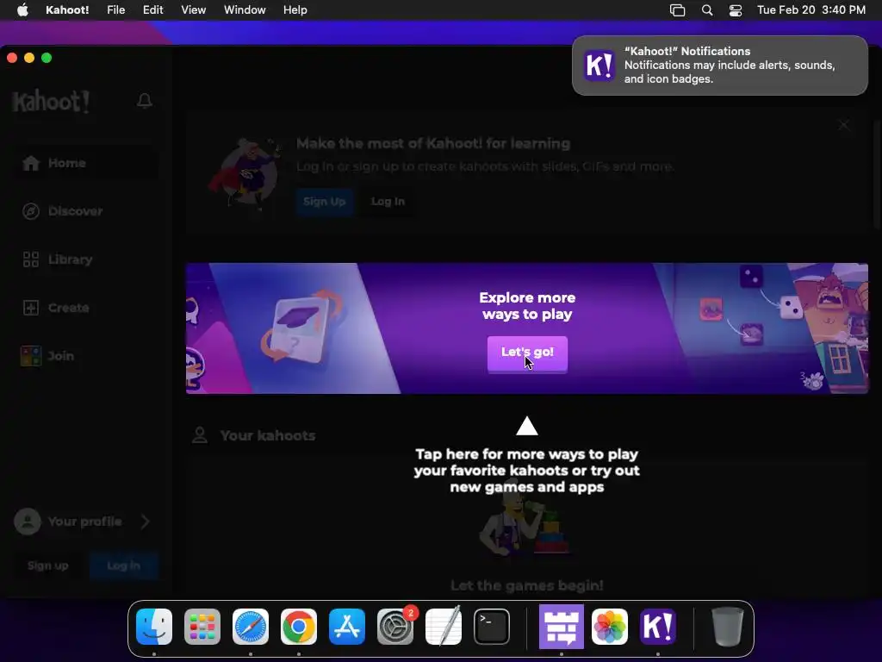Click the Library grid icon
Screen dimensions: 882x662
pyautogui.click(x=31, y=259)
